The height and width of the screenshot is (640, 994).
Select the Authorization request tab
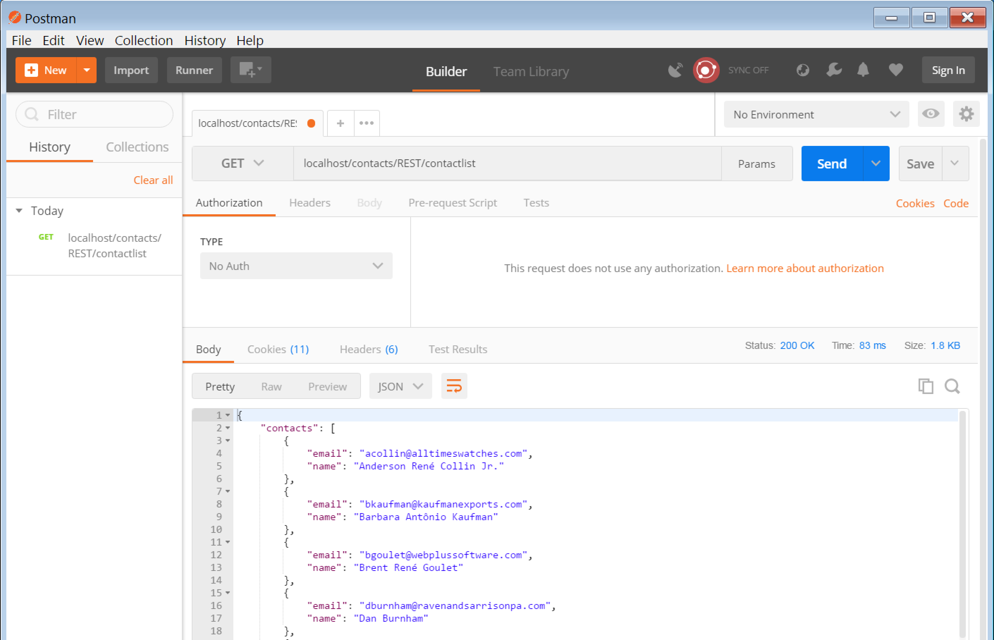pyautogui.click(x=229, y=203)
